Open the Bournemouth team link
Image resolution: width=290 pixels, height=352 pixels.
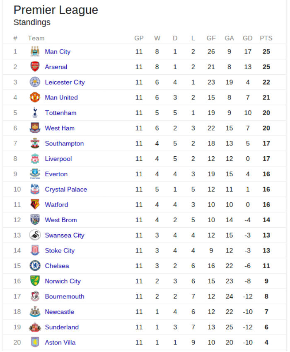64,296
